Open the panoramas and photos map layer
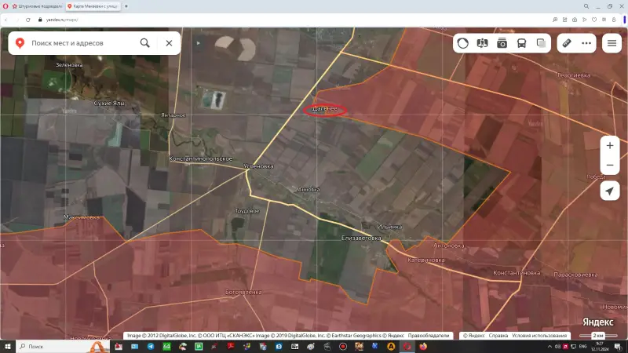Viewport: 628px width, 353px height. pyautogui.click(x=482, y=43)
